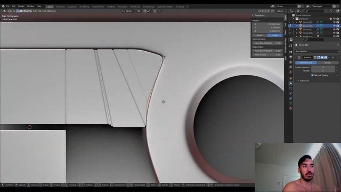Open the Object Data properties tab
Screen dimensions: 341x192
(x=291, y=103)
